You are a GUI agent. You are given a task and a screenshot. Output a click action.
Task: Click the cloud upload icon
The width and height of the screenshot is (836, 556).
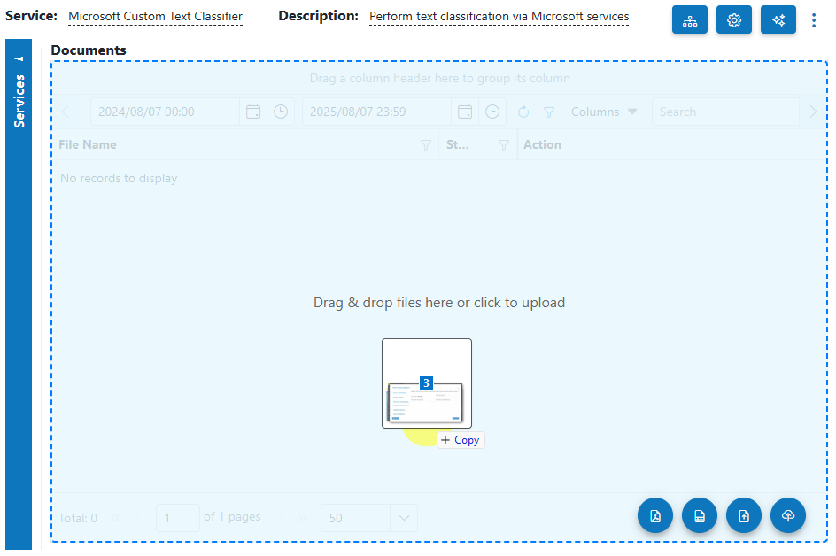(788, 515)
